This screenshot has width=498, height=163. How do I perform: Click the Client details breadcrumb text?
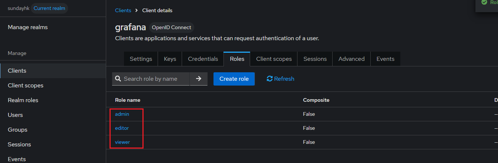click(x=157, y=10)
